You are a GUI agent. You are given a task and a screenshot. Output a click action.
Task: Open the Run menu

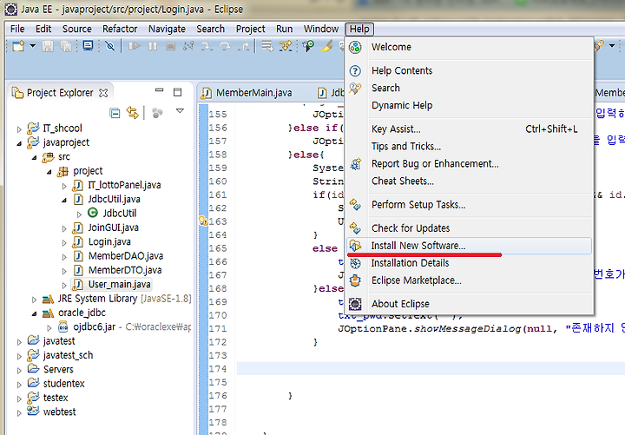[x=284, y=30]
